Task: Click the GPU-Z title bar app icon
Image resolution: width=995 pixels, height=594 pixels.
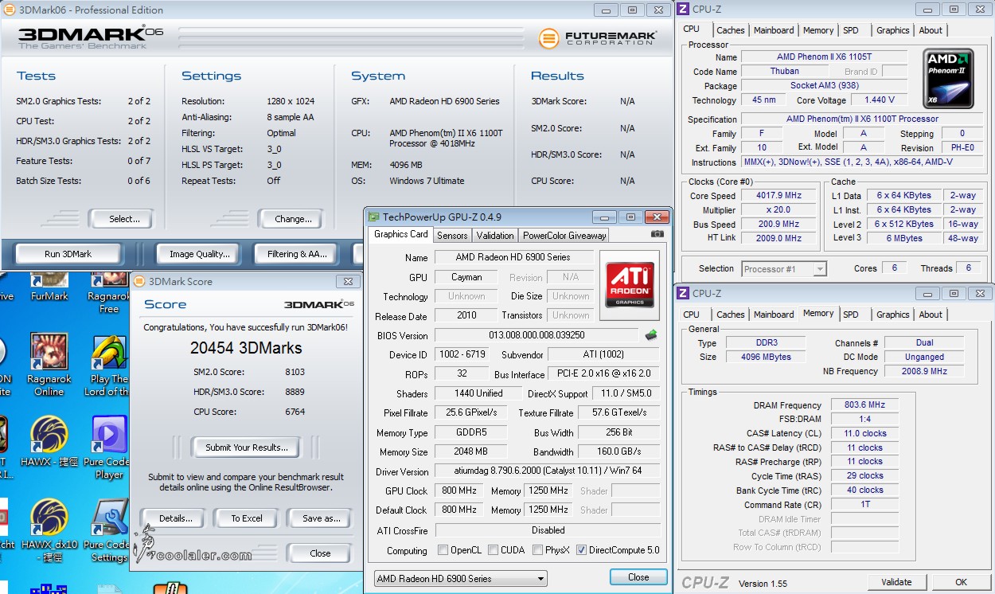Action: (373, 217)
